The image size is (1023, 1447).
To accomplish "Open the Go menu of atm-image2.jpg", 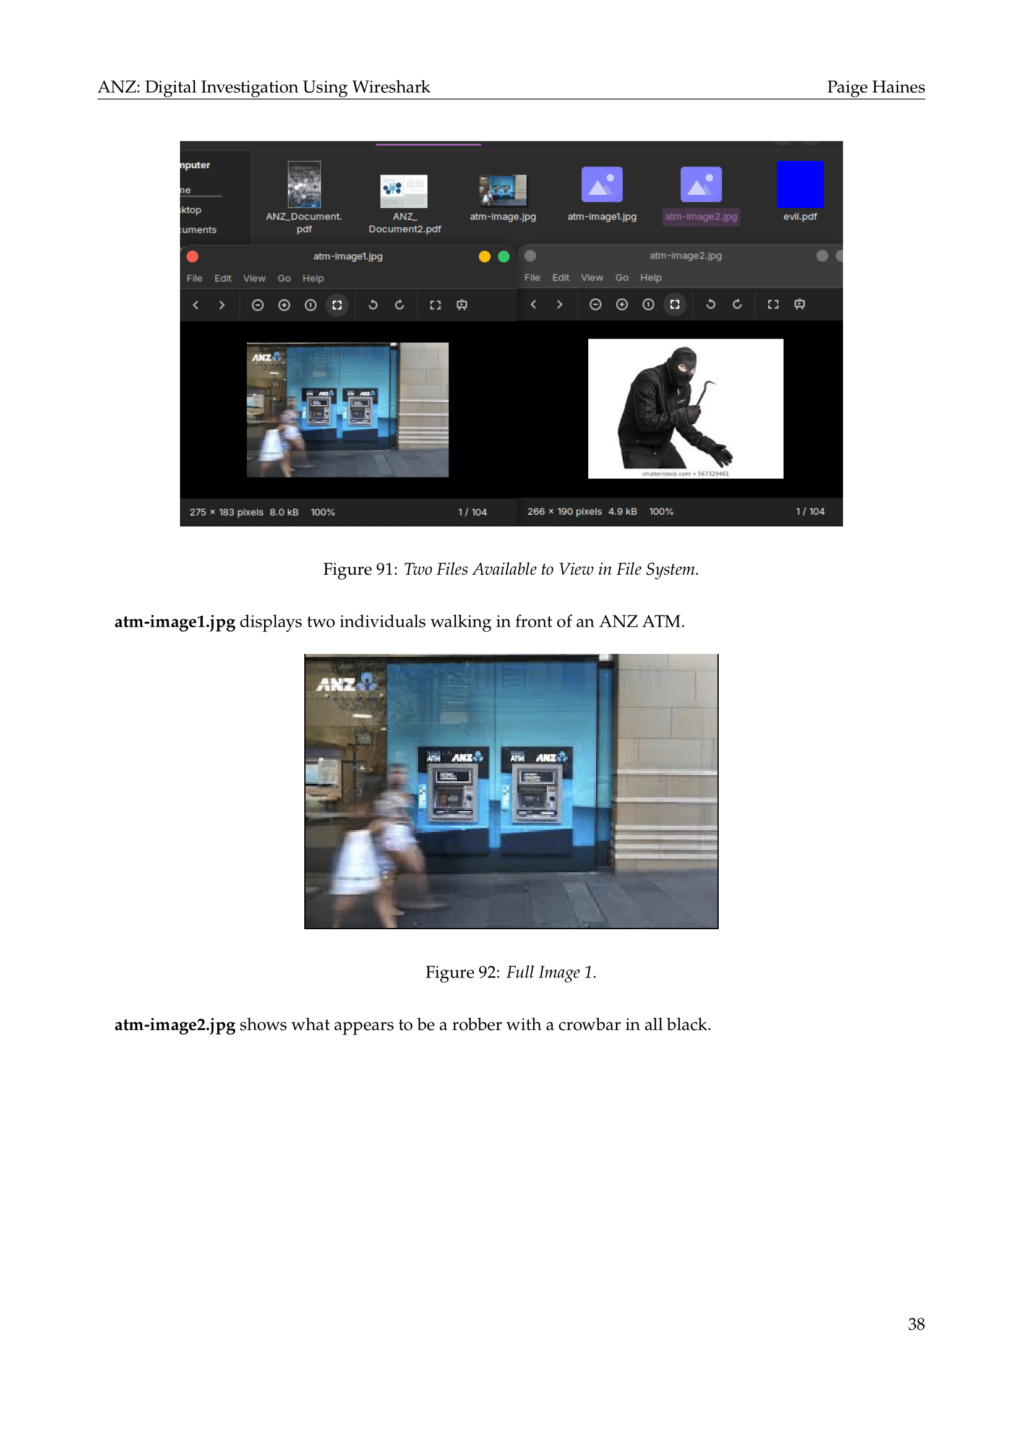I will coord(622,277).
